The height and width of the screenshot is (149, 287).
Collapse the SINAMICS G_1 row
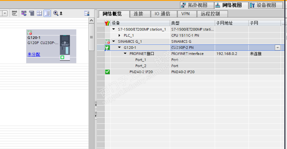114,41
